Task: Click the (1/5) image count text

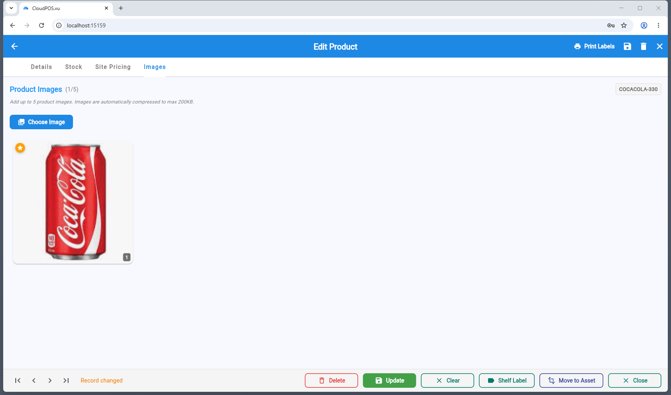Action: coord(72,89)
